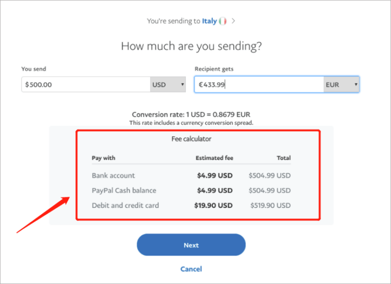Click the Cancel link
This screenshot has height=284, width=391.
[x=191, y=269]
